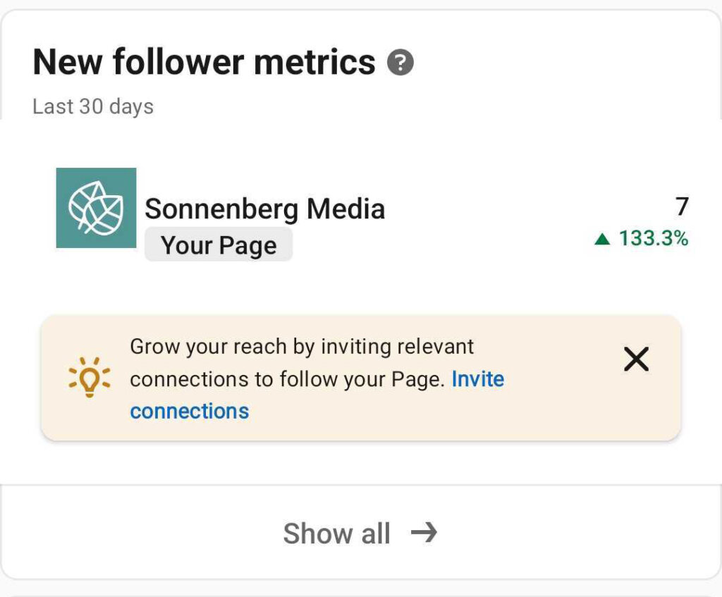Select the grow your reach tip text

[x=302, y=362]
